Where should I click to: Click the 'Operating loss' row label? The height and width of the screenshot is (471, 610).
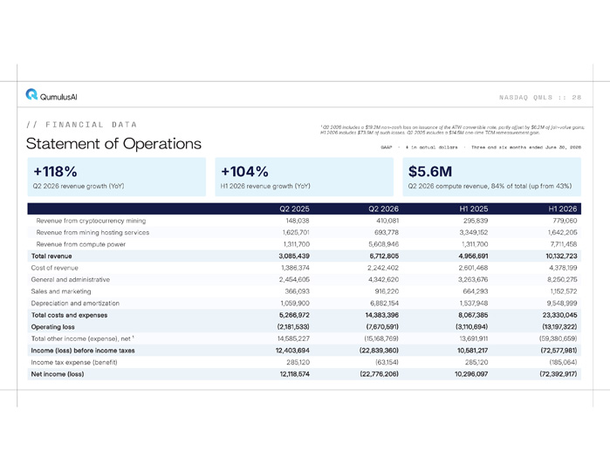click(53, 327)
